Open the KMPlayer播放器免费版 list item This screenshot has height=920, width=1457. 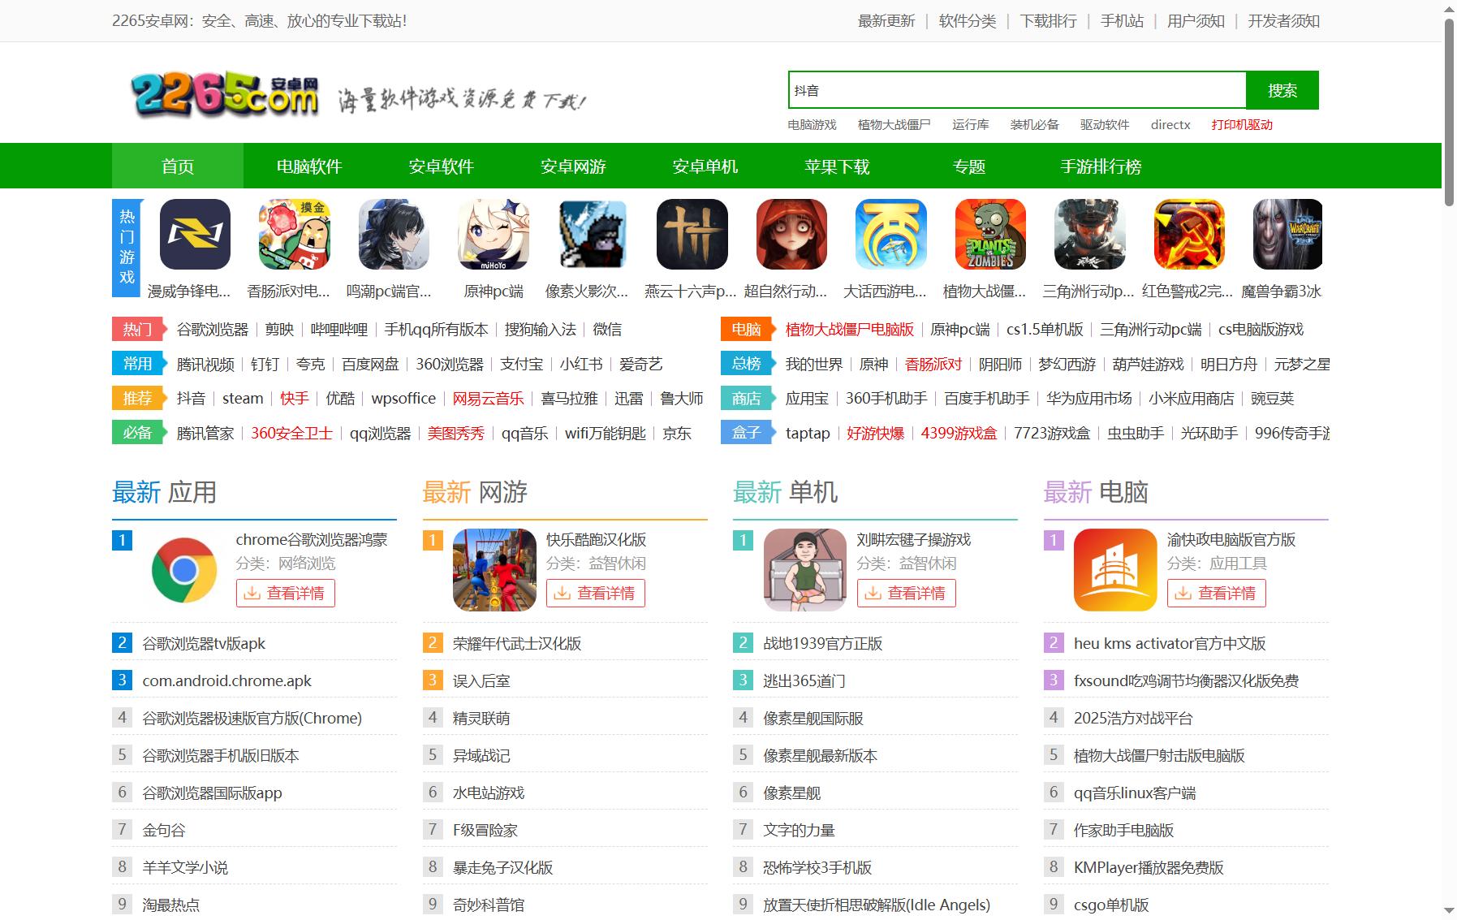point(1149,868)
